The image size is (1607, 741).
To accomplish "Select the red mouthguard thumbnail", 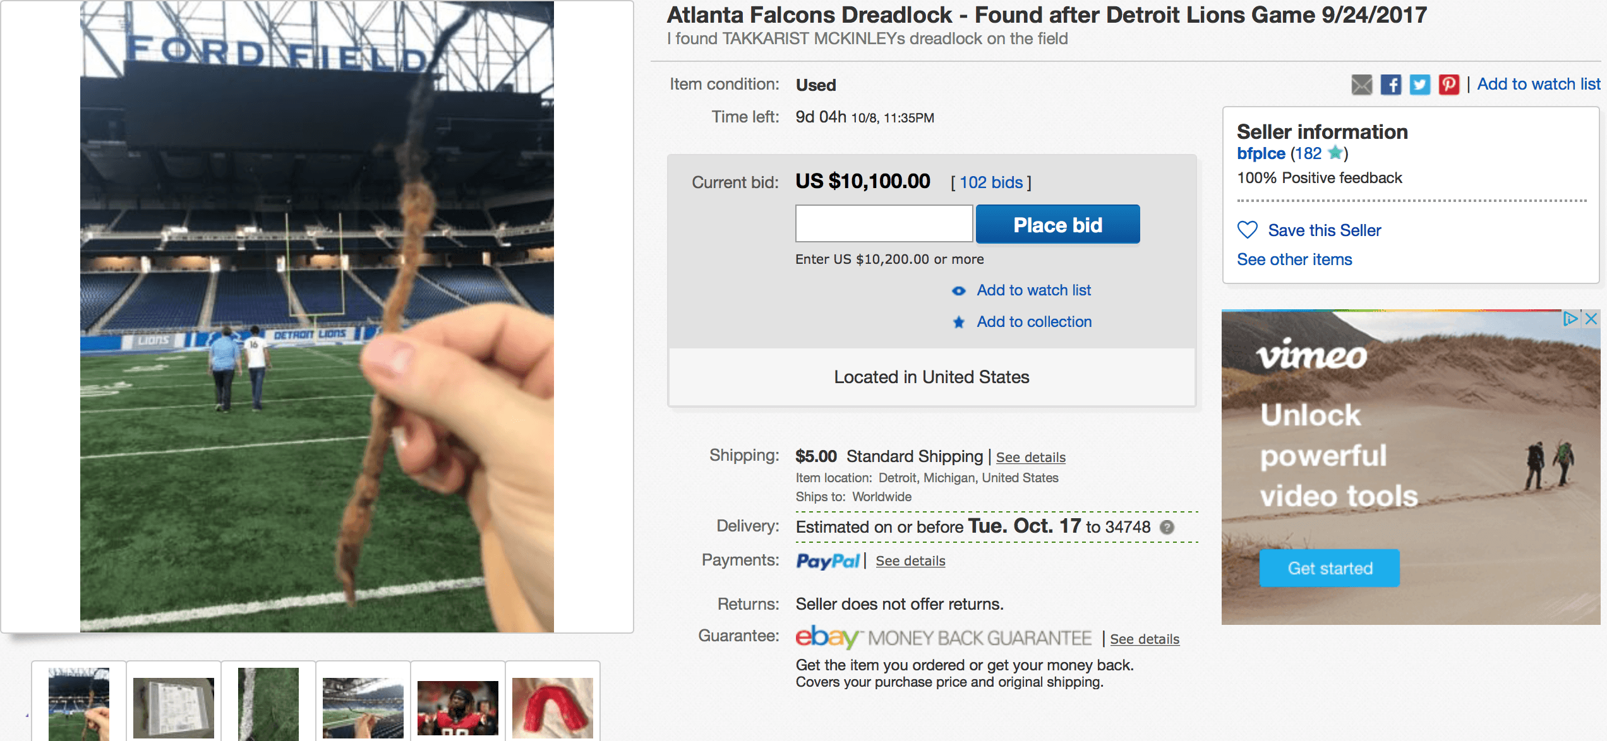I will (x=552, y=707).
